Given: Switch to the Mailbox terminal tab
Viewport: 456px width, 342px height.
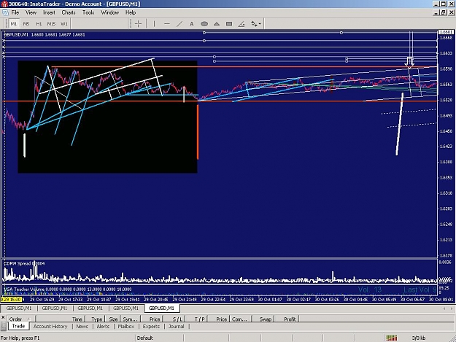Looking at the screenshot, I should (126, 326).
